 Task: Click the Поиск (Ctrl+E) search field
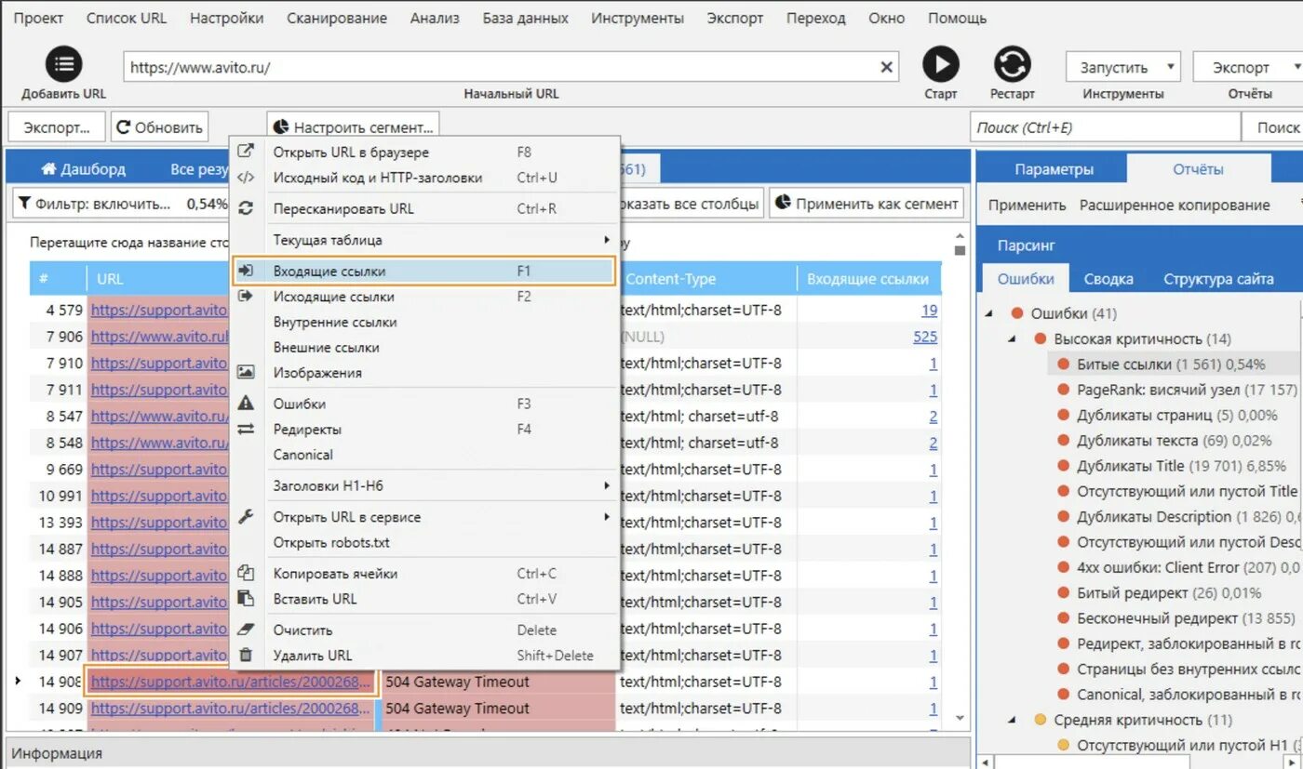[1105, 127]
